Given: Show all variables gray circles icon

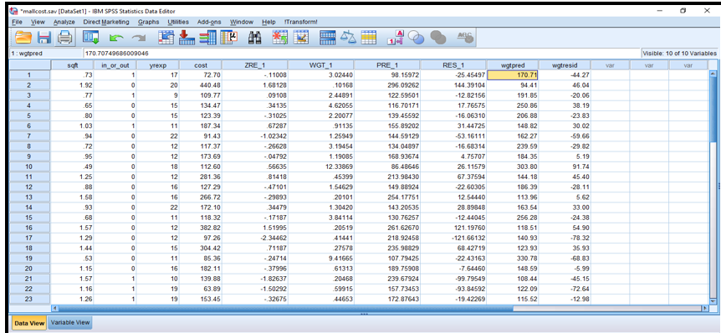Looking at the screenshot, I should (x=438, y=38).
